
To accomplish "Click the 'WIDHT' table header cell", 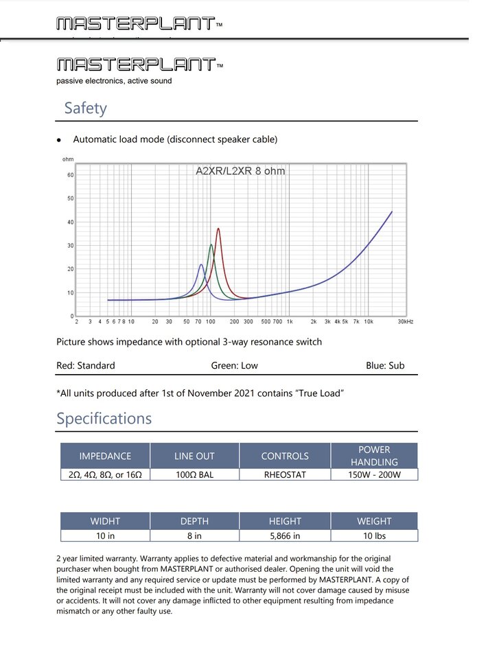I will (x=105, y=521).
